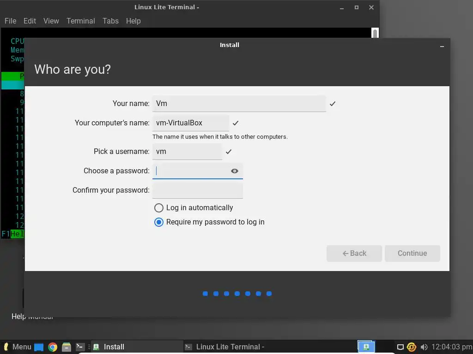Click the Continue button
This screenshot has height=354, width=473.
(x=412, y=254)
